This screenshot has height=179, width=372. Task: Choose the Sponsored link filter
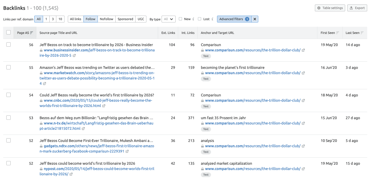tap(125, 19)
